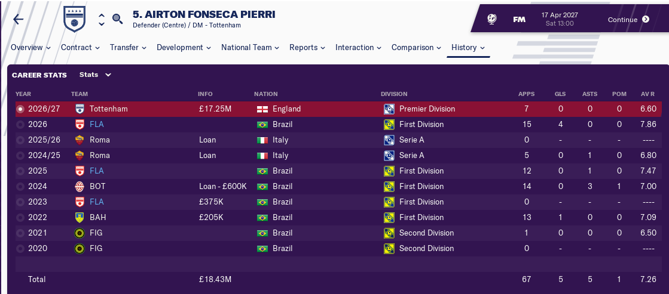Click the Tottenham club crest badge
The width and height of the screenshot is (669, 294).
tap(75, 19)
